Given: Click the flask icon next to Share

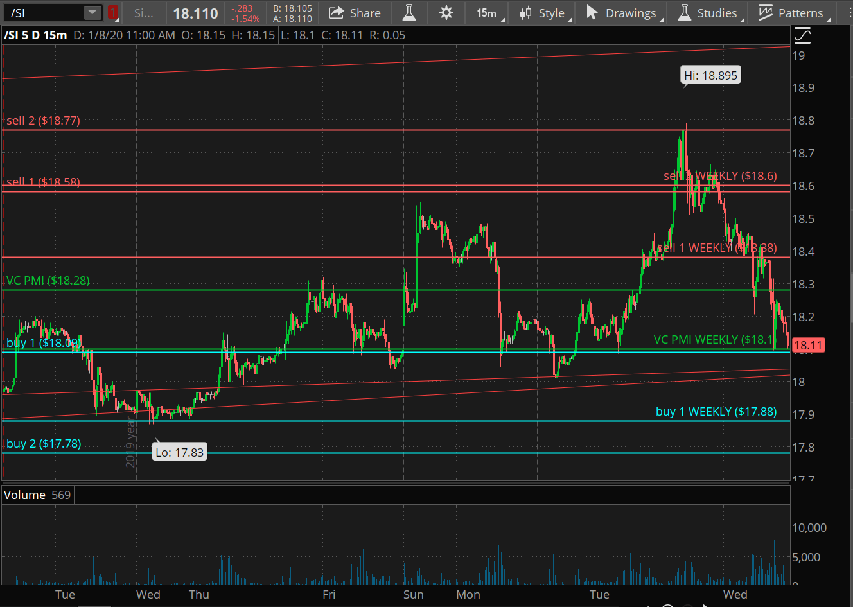Looking at the screenshot, I should pos(409,13).
